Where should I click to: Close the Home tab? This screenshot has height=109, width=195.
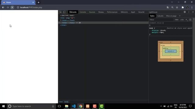33,2
